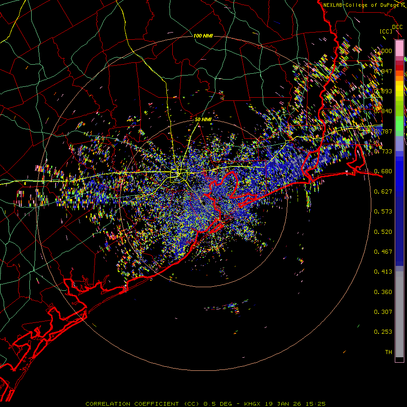The image size is (407, 407).
Task: Click the 0.467 scale value
Action: (383, 252)
